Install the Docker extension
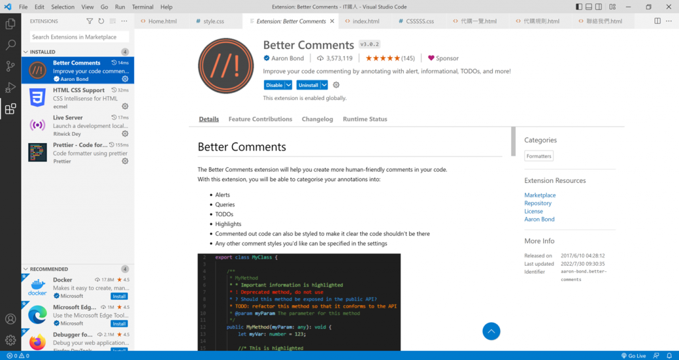The image size is (679, 360). point(119,296)
